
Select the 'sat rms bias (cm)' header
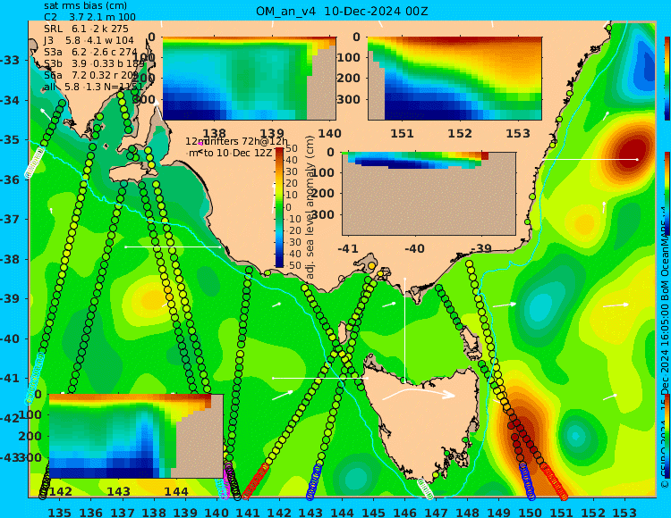85,6
